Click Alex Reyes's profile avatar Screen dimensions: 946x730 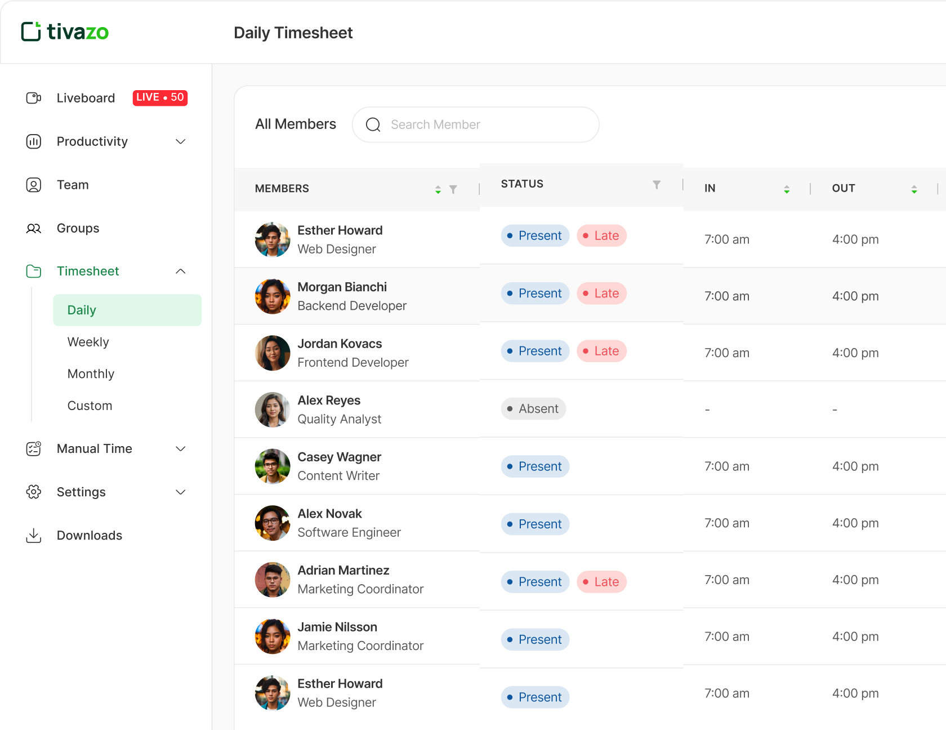[273, 409]
